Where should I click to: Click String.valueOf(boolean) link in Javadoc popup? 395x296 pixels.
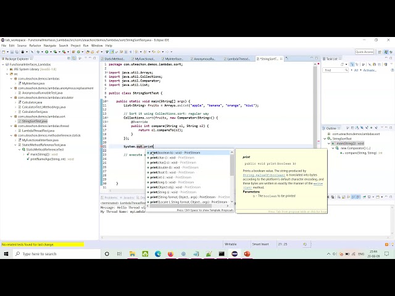(x=264, y=175)
